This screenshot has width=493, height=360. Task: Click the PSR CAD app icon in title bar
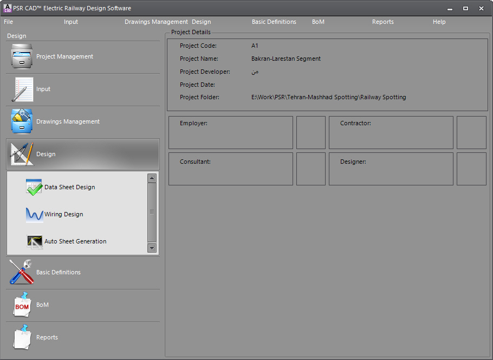click(x=7, y=8)
